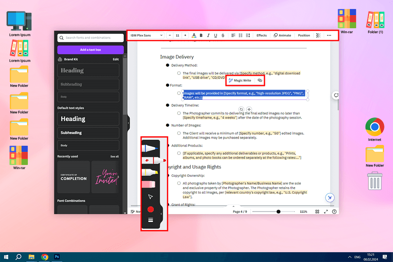
Task: Click the Animate button
Action: [x=282, y=35]
